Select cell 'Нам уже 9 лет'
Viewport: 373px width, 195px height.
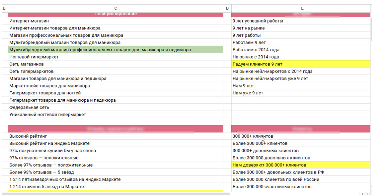(x=301, y=93)
